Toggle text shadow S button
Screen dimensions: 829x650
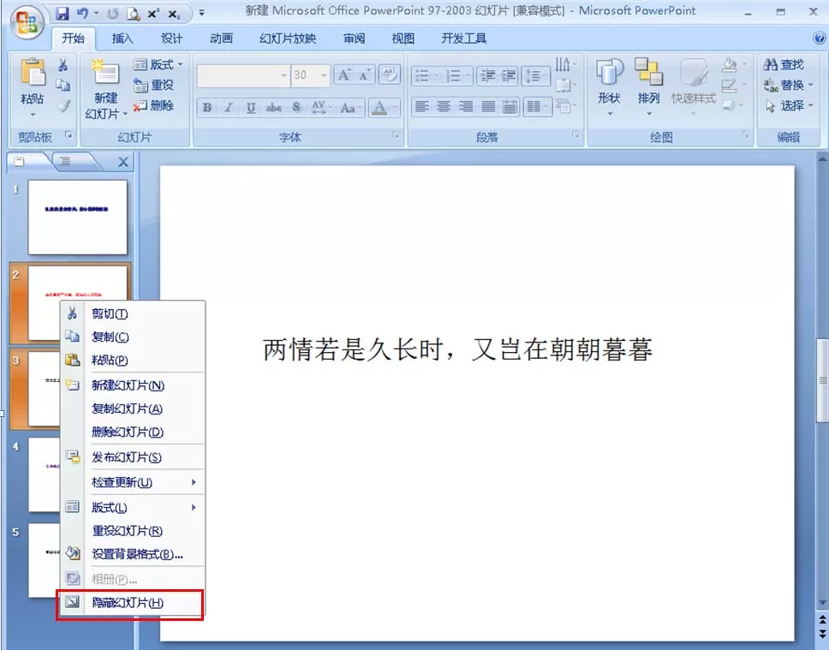pos(296,107)
